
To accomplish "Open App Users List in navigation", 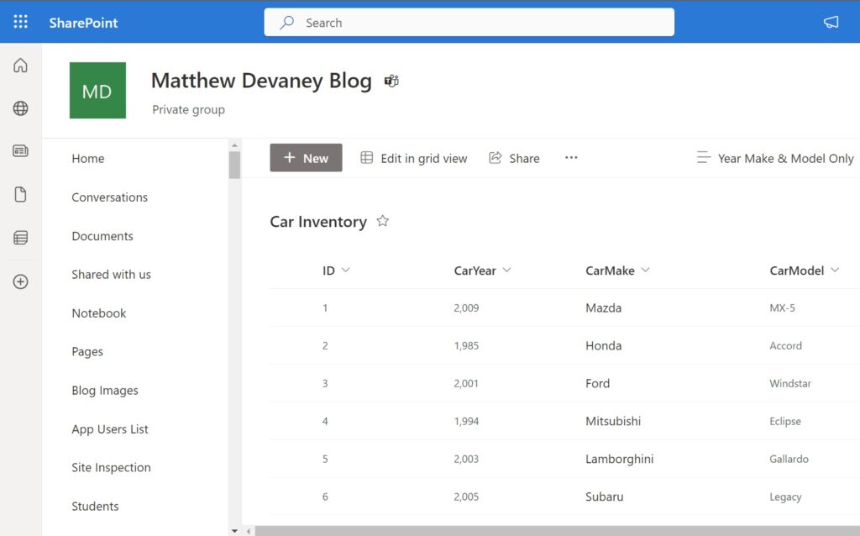I will (x=110, y=429).
